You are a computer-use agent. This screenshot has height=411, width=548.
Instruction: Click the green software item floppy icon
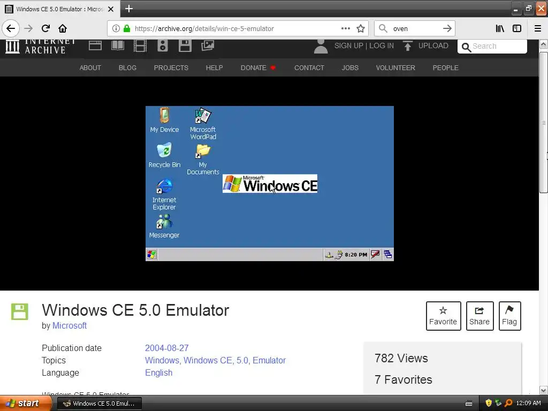(20, 312)
